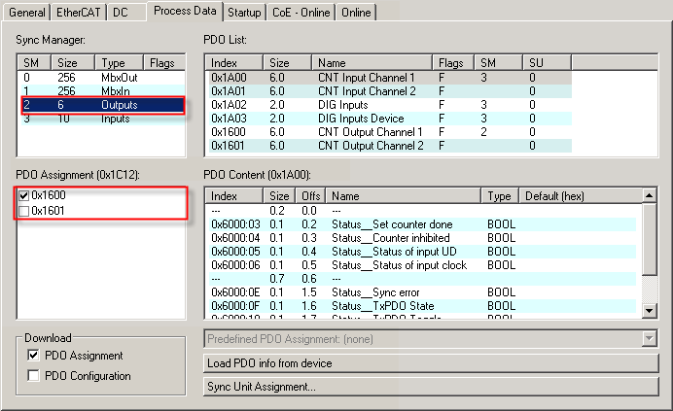This screenshot has width=673, height=411.
Task: Click the PDO List Flags column header
Action: point(453,63)
